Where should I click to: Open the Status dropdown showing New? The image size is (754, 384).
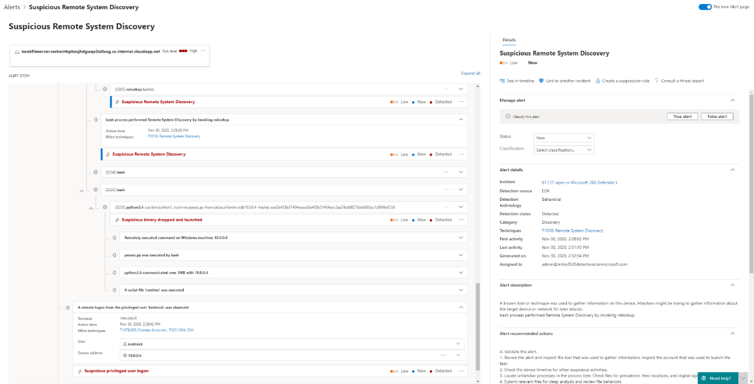click(x=563, y=137)
